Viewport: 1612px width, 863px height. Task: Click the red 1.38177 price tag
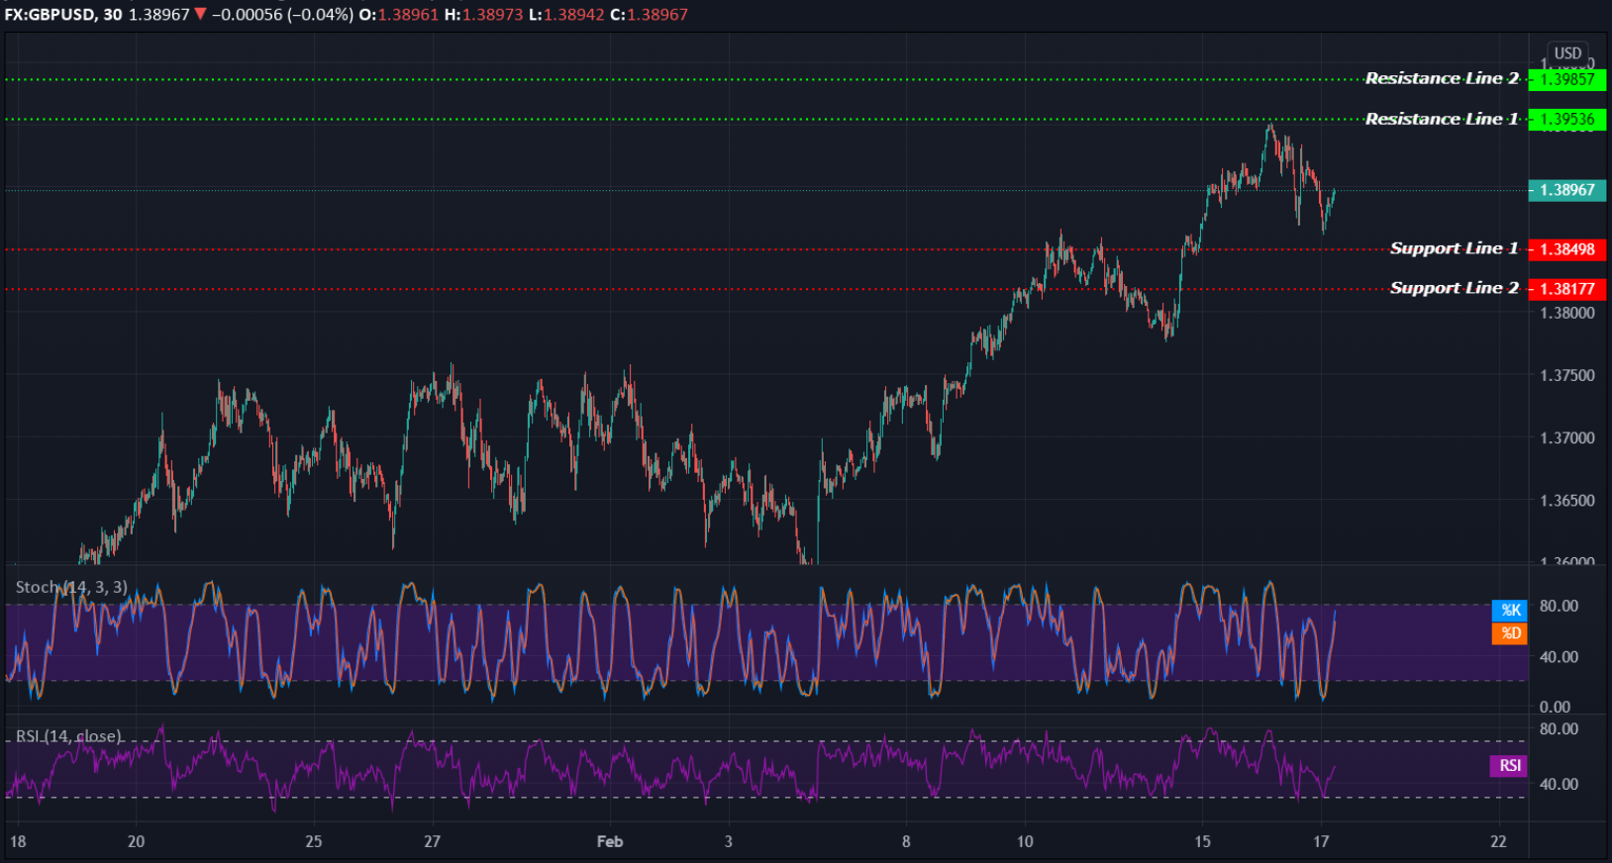(x=1567, y=289)
